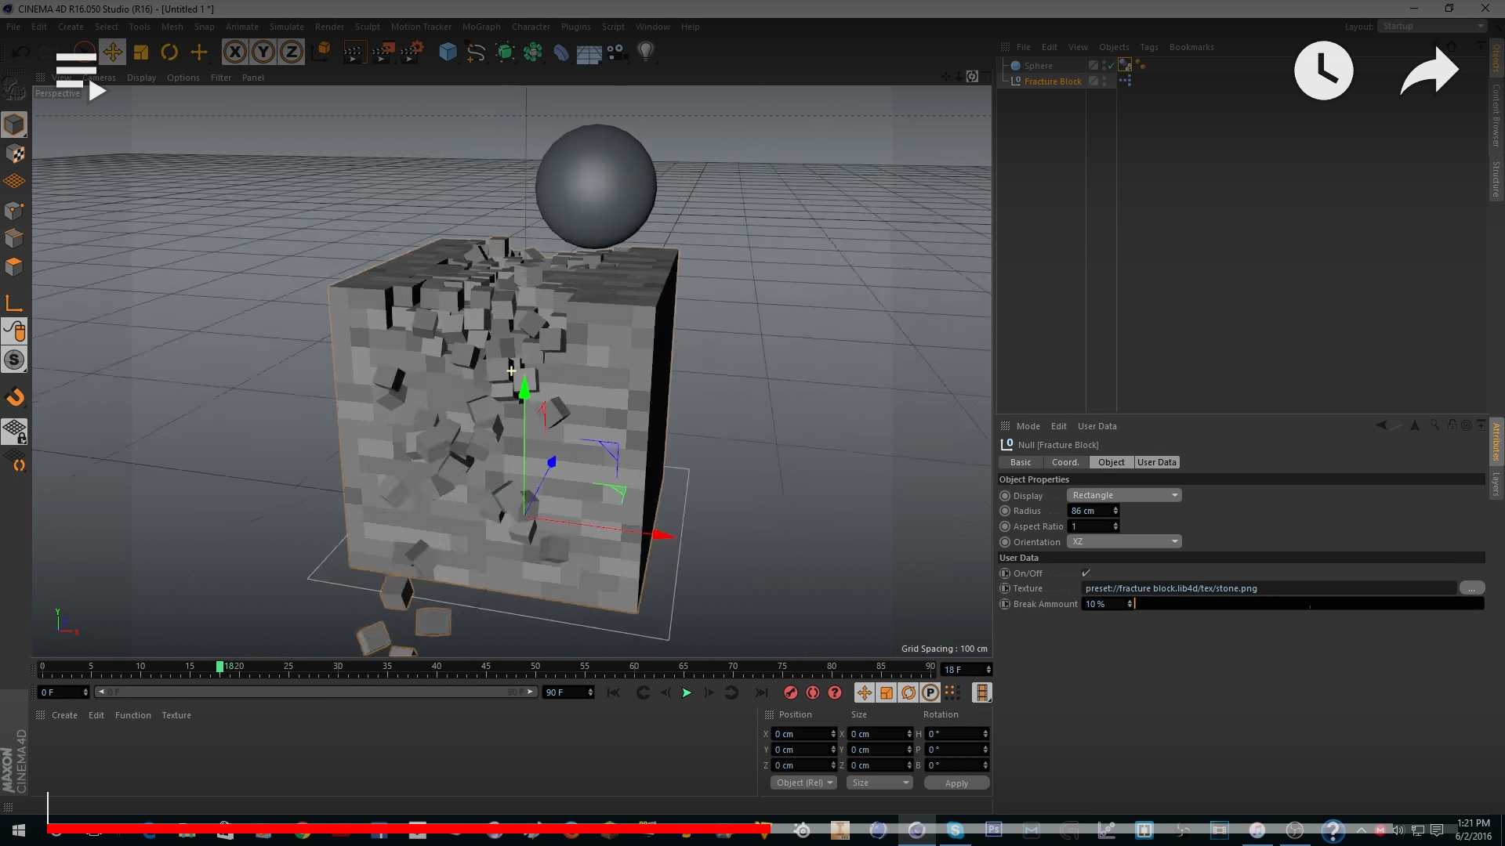Open the Object (Rel) coordinate dropdown
This screenshot has width=1505, height=846.
(x=803, y=783)
